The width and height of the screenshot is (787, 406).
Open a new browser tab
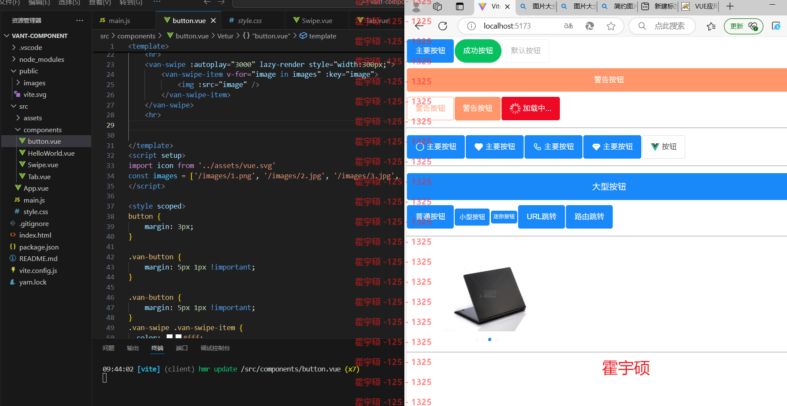point(730,6)
